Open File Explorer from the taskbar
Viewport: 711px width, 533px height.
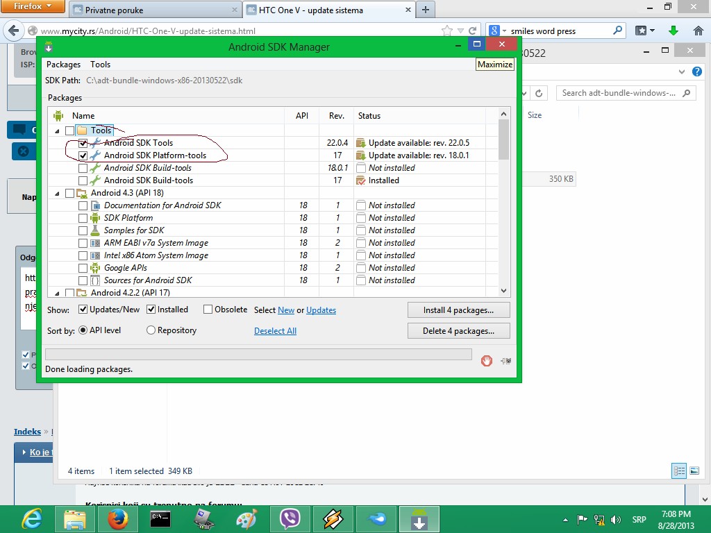pyautogui.click(x=74, y=519)
